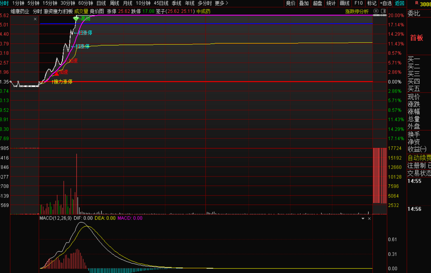
Task: Open the 60分钟 chart tab
Action: tap(85, 3)
